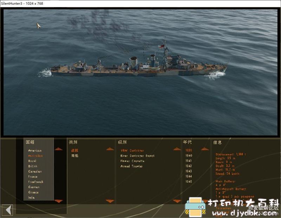Select year 1945

click(189, 181)
